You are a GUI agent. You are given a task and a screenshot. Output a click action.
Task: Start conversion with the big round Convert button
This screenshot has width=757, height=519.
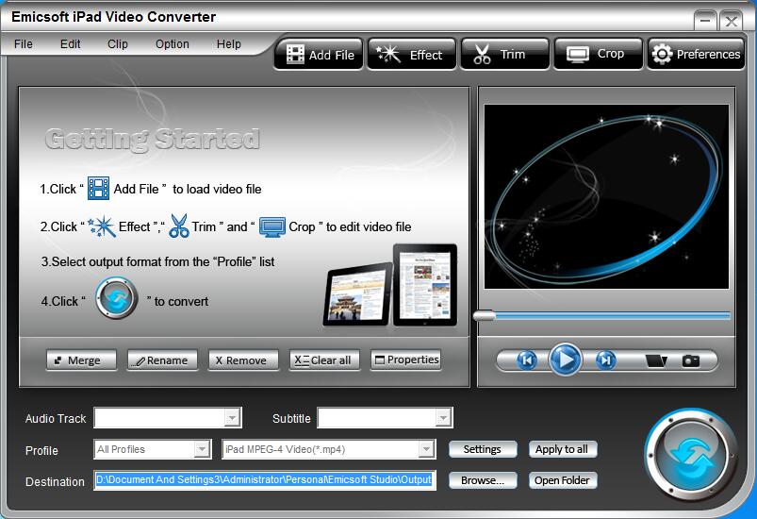click(x=691, y=456)
